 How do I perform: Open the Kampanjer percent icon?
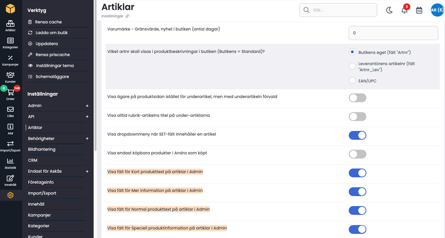coord(10,60)
